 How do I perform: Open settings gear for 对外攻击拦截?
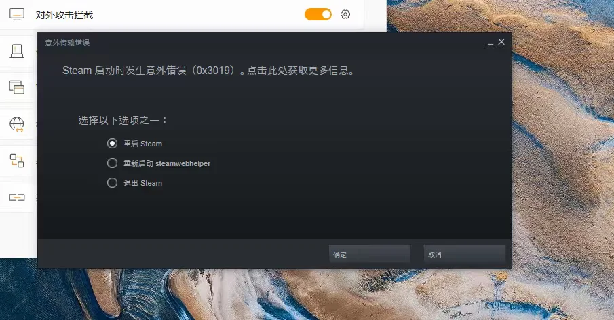pos(345,14)
